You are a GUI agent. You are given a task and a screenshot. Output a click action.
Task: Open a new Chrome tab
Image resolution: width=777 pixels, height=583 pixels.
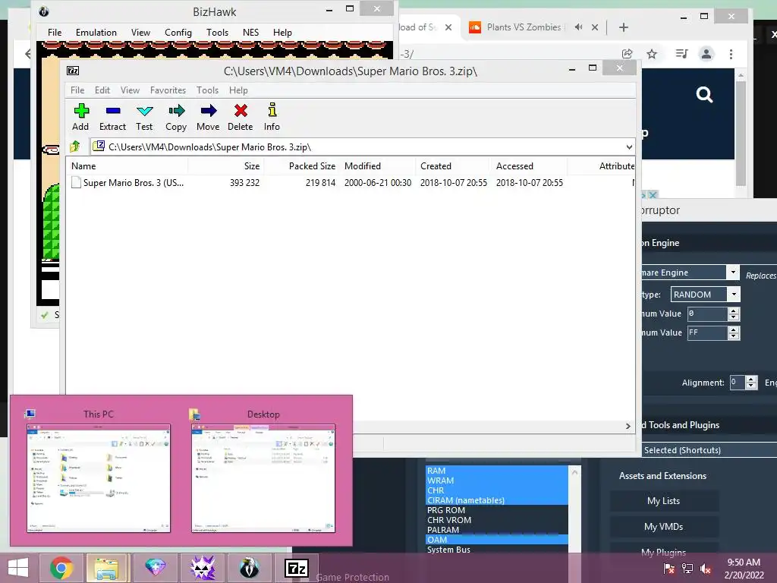click(624, 27)
